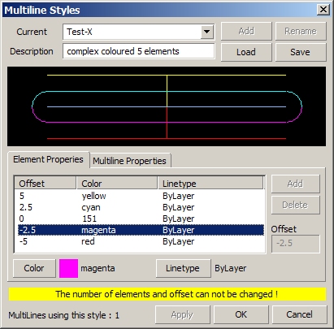Select the yellow element row with offset 5
334x329 pixels.
(x=141, y=196)
